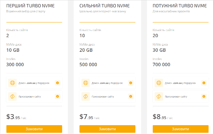Click the '700 000' inodes value
Screen dimensions: 213x134
click(x=161, y=65)
